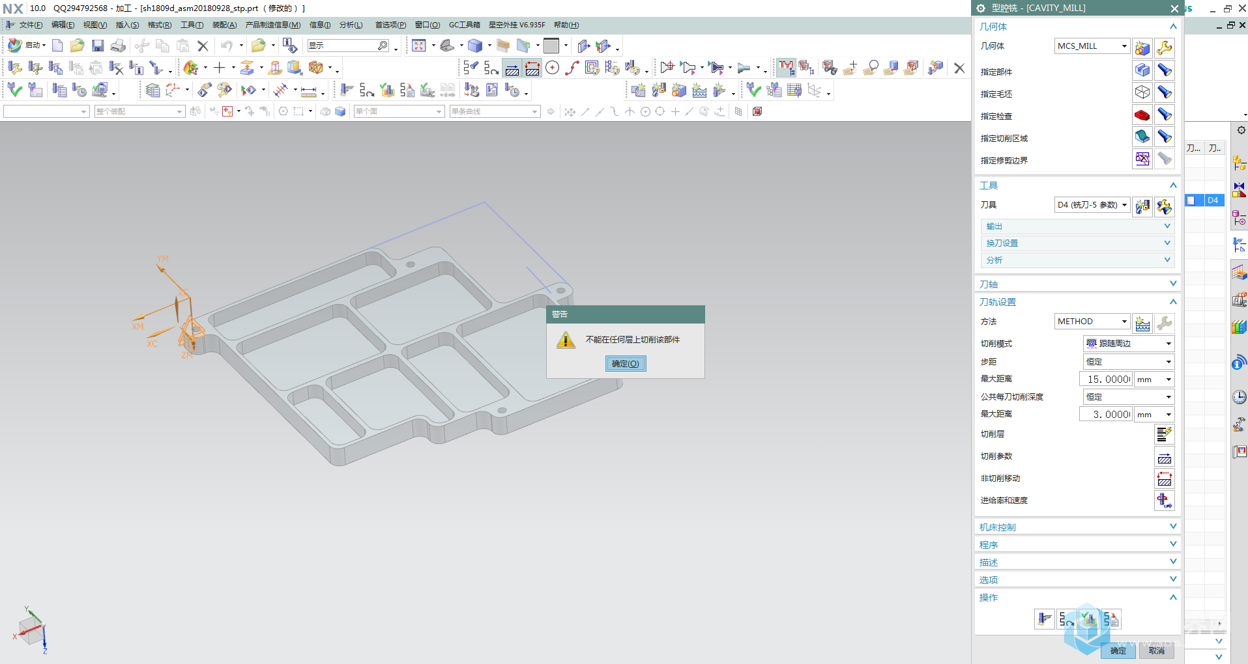Open the 几何体 MCS_MILL dropdown
Viewport: 1248px width, 664px height.
click(x=1092, y=46)
